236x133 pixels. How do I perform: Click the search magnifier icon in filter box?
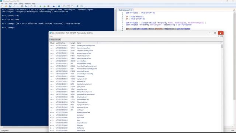[219, 36]
